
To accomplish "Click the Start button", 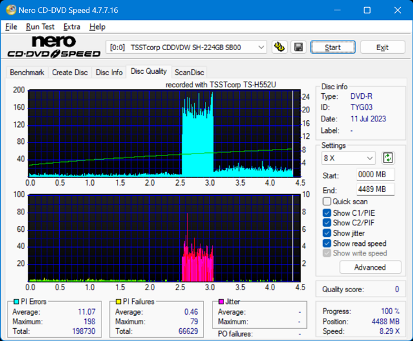I will coord(333,48).
